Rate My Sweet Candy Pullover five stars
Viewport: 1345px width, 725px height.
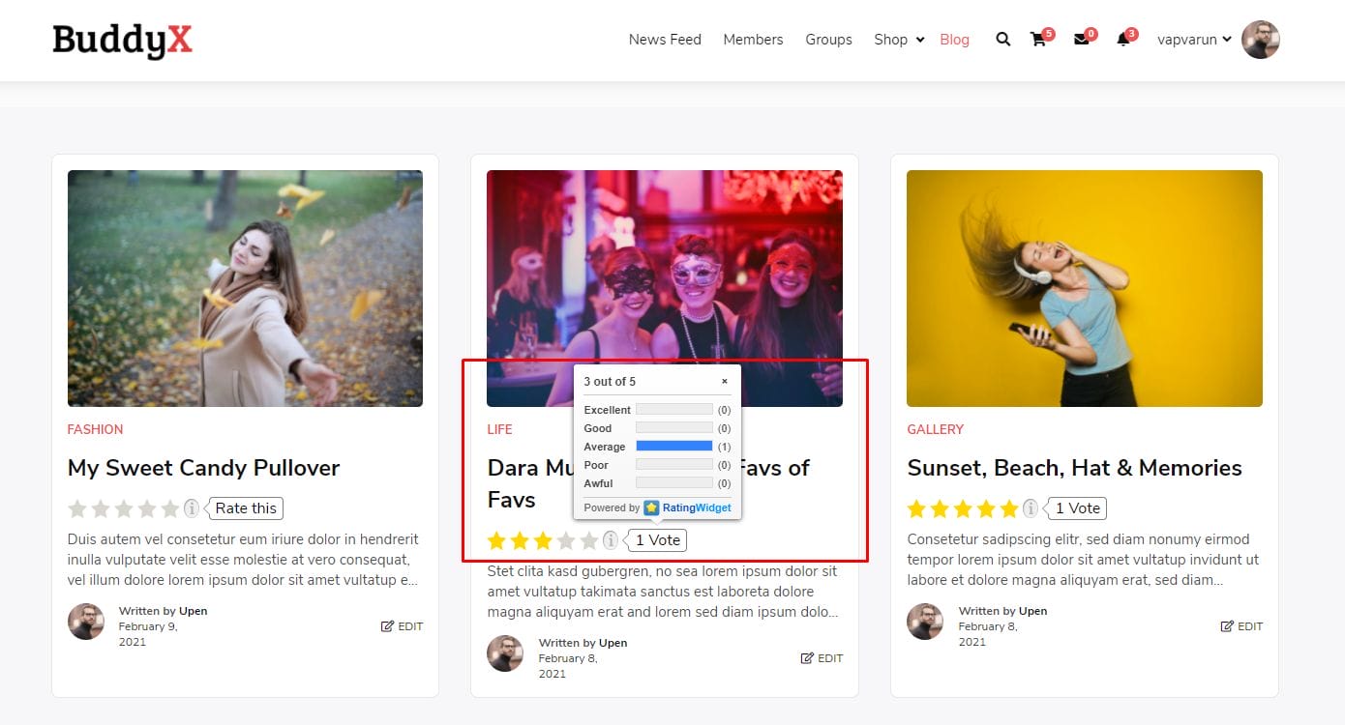coord(170,508)
